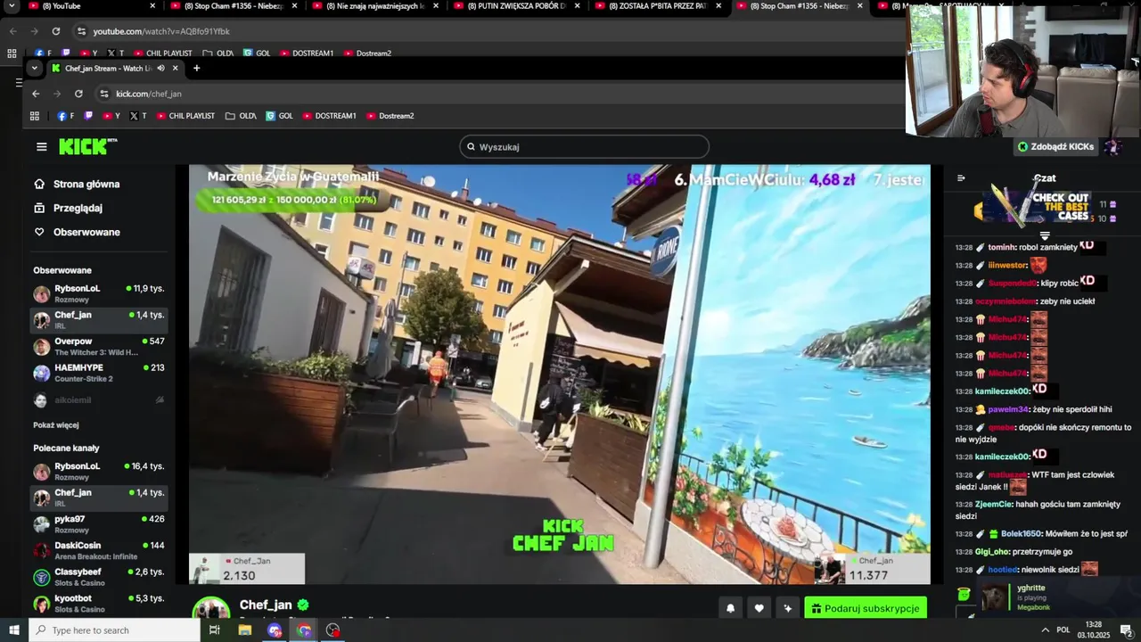Open RybsonLoL with 11,9 tys. viewers
The image size is (1141, 642).
point(99,293)
